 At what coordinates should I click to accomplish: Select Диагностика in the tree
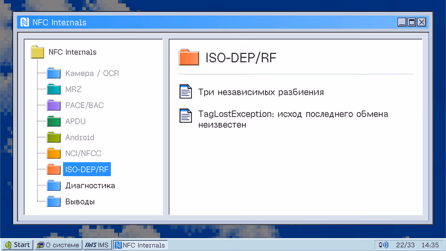point(90,185)
